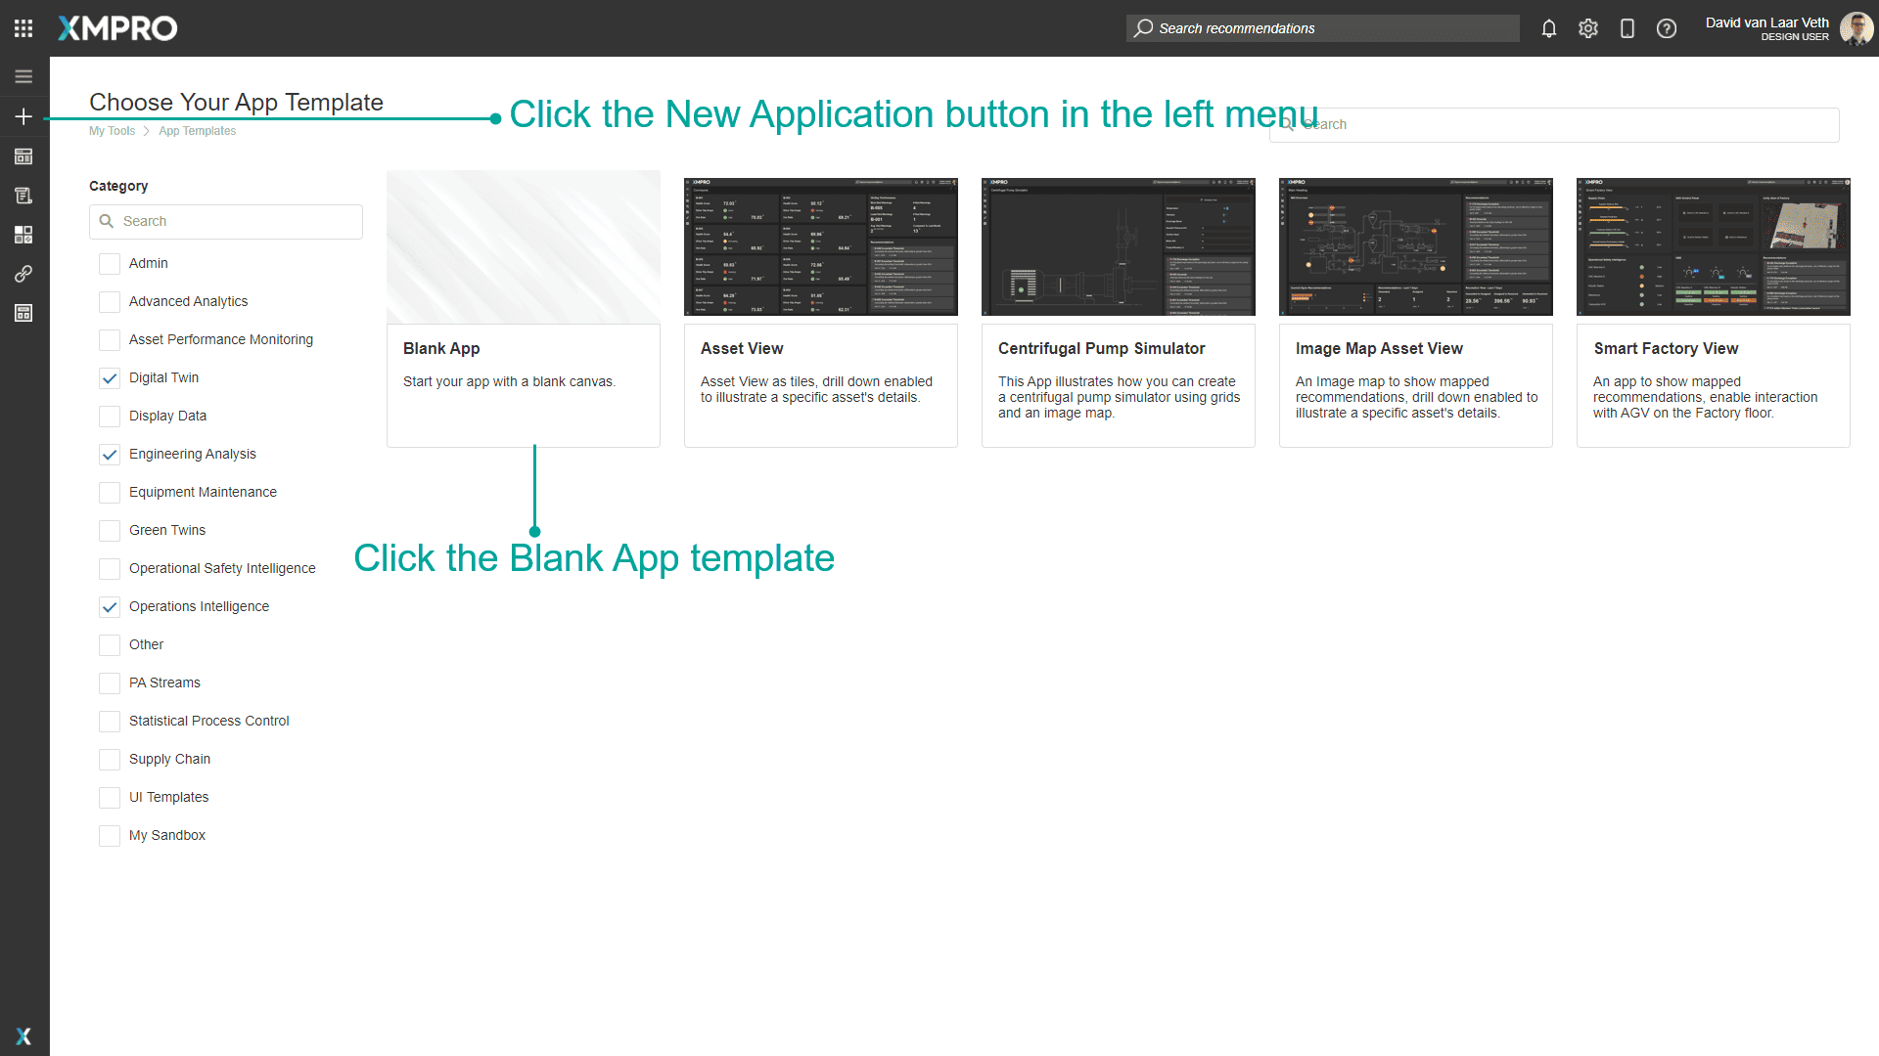Click the App Templates breadcrumb

(197, 131)
